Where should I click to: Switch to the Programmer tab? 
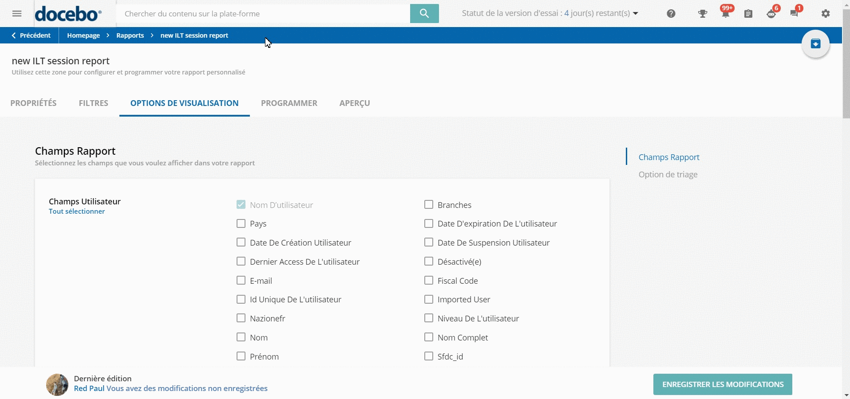coord(289,103)
